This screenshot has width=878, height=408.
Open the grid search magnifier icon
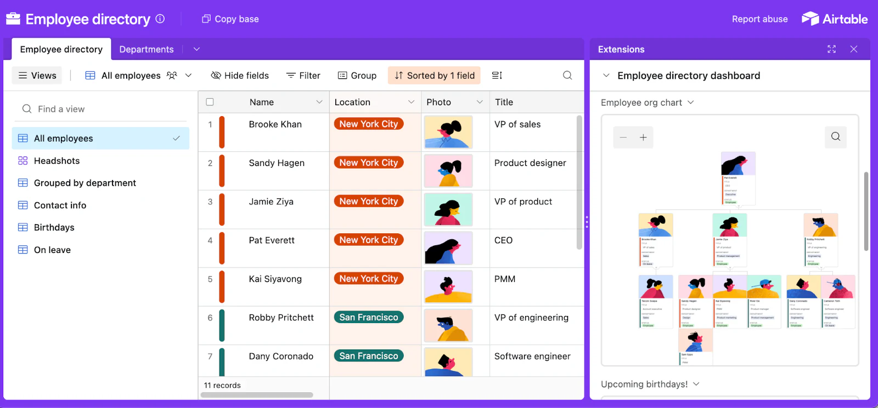(x=567, y=76)
